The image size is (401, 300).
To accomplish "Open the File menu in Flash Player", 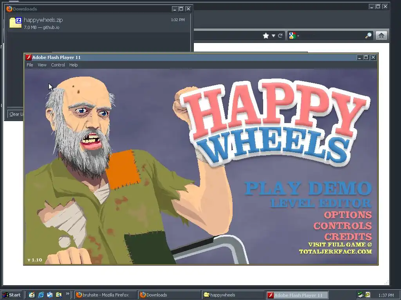I will [x=30, y=65].
